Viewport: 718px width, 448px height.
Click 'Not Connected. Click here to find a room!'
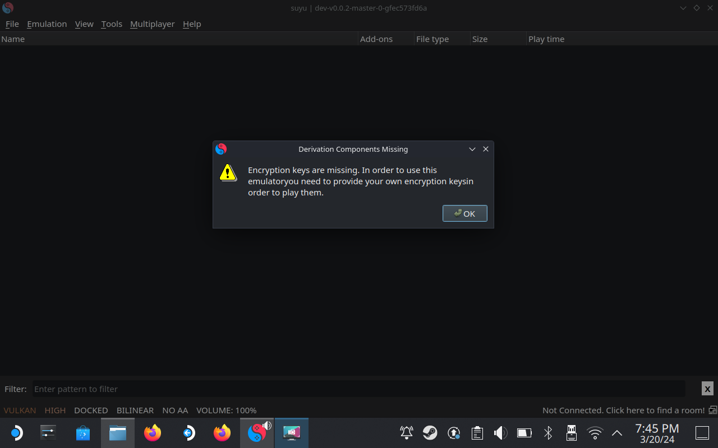coord(624,410)
